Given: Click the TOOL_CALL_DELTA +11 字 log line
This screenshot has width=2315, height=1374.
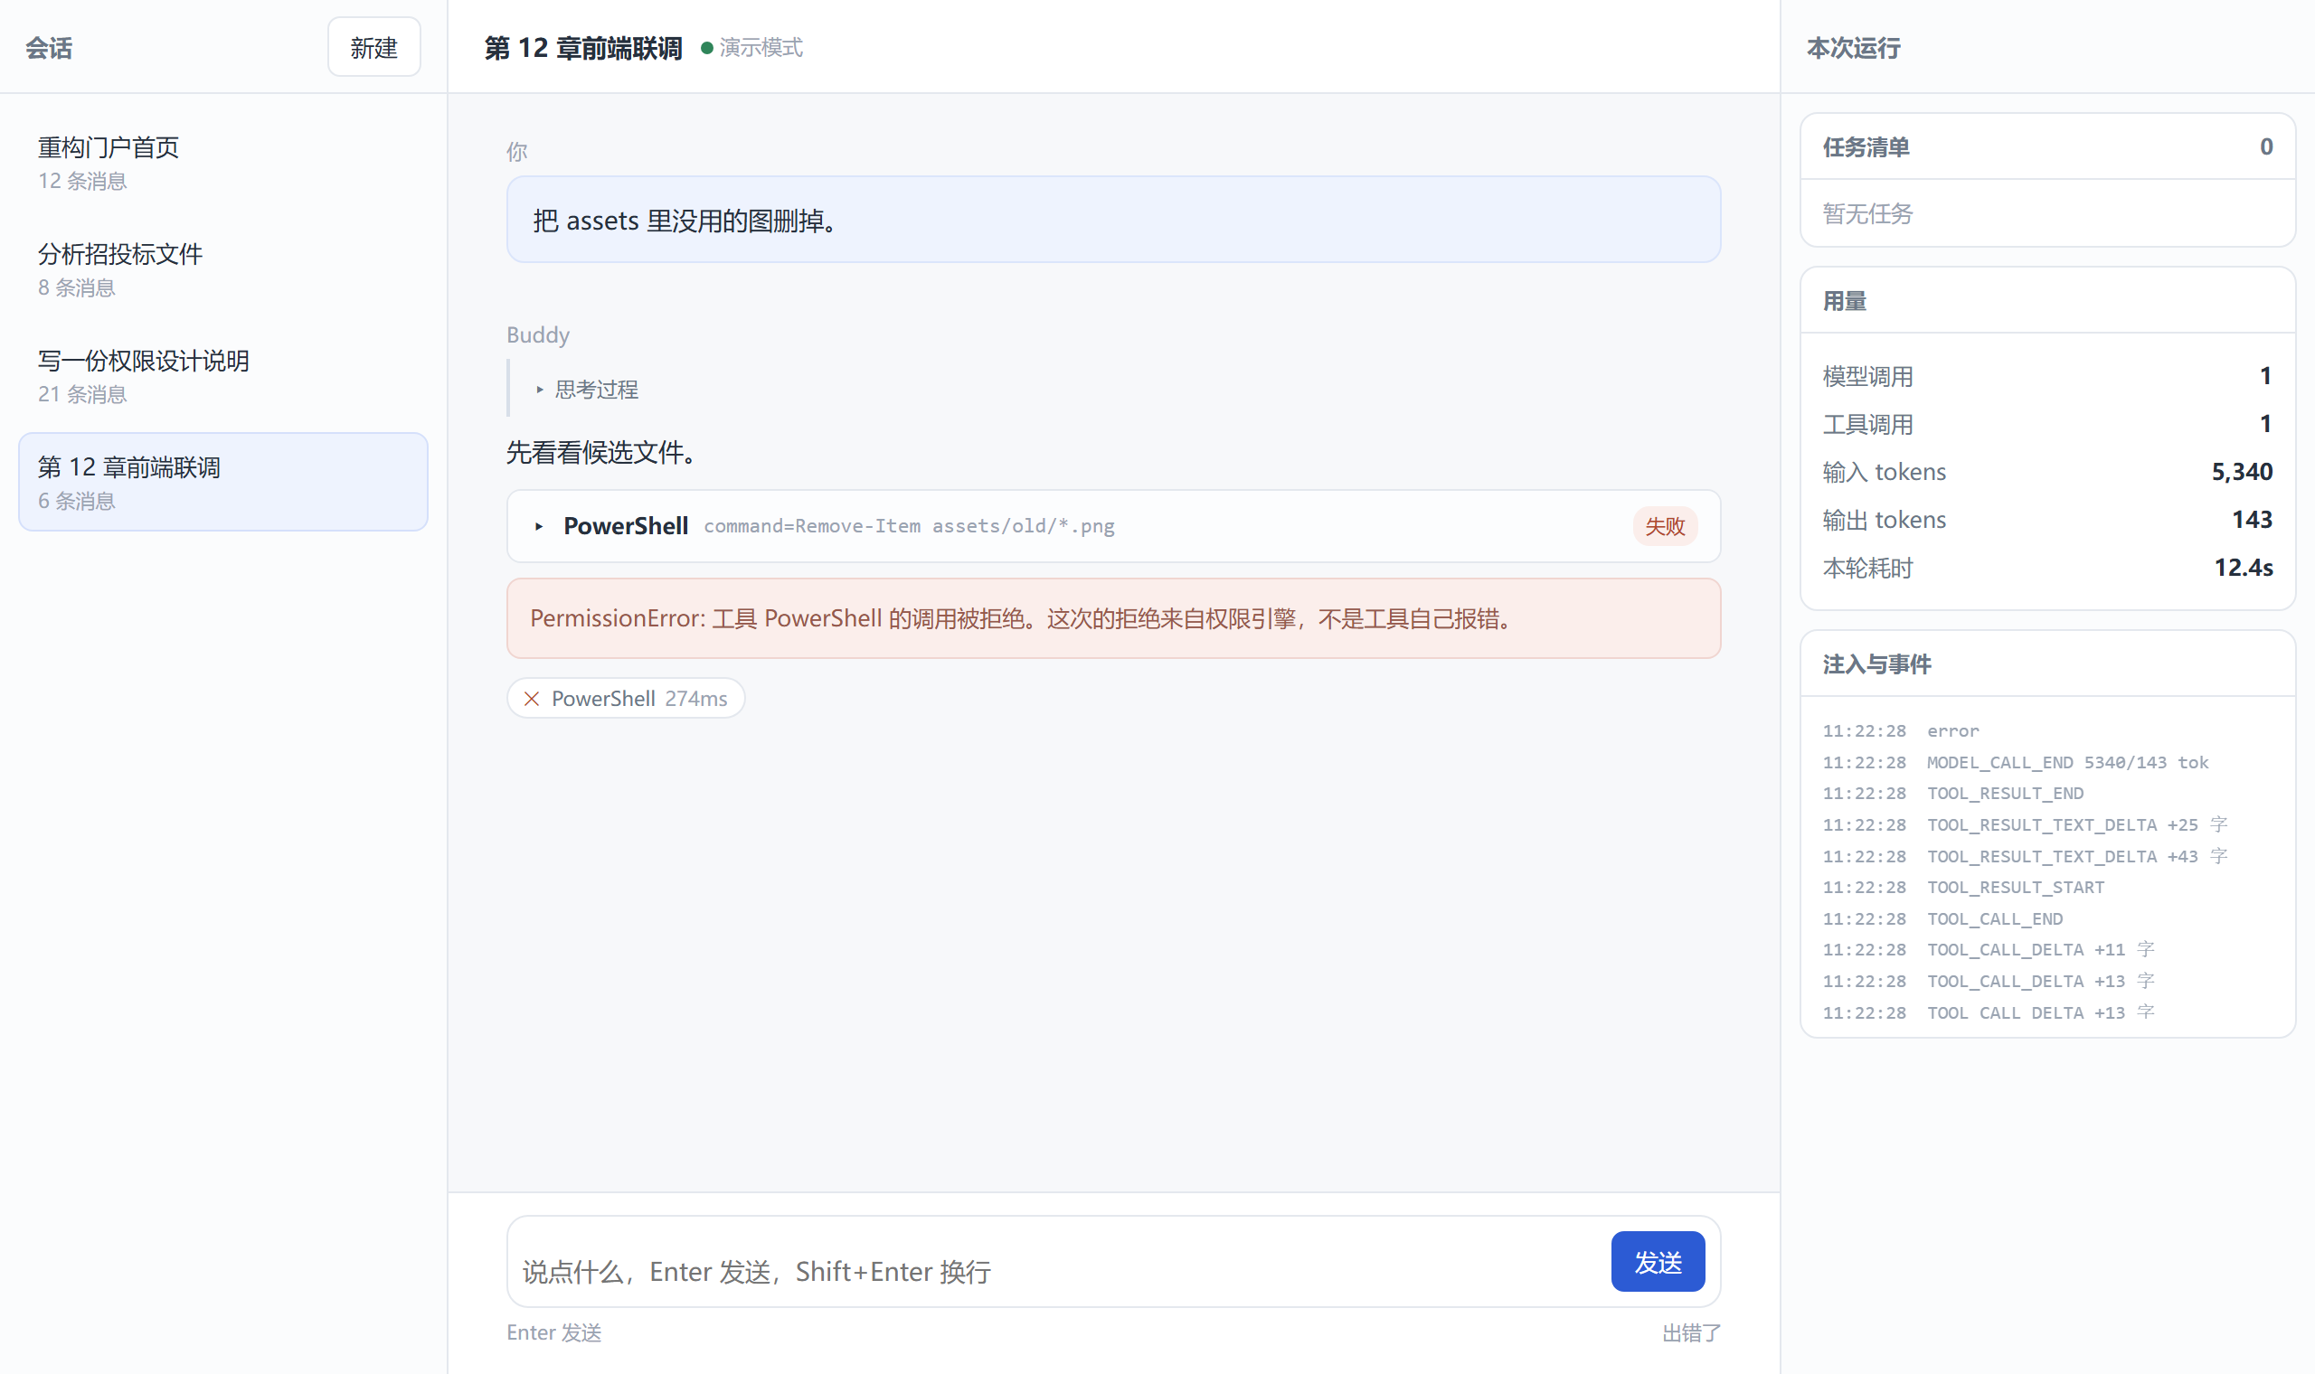Looking at the screenshot, I should click(2047, 949).
